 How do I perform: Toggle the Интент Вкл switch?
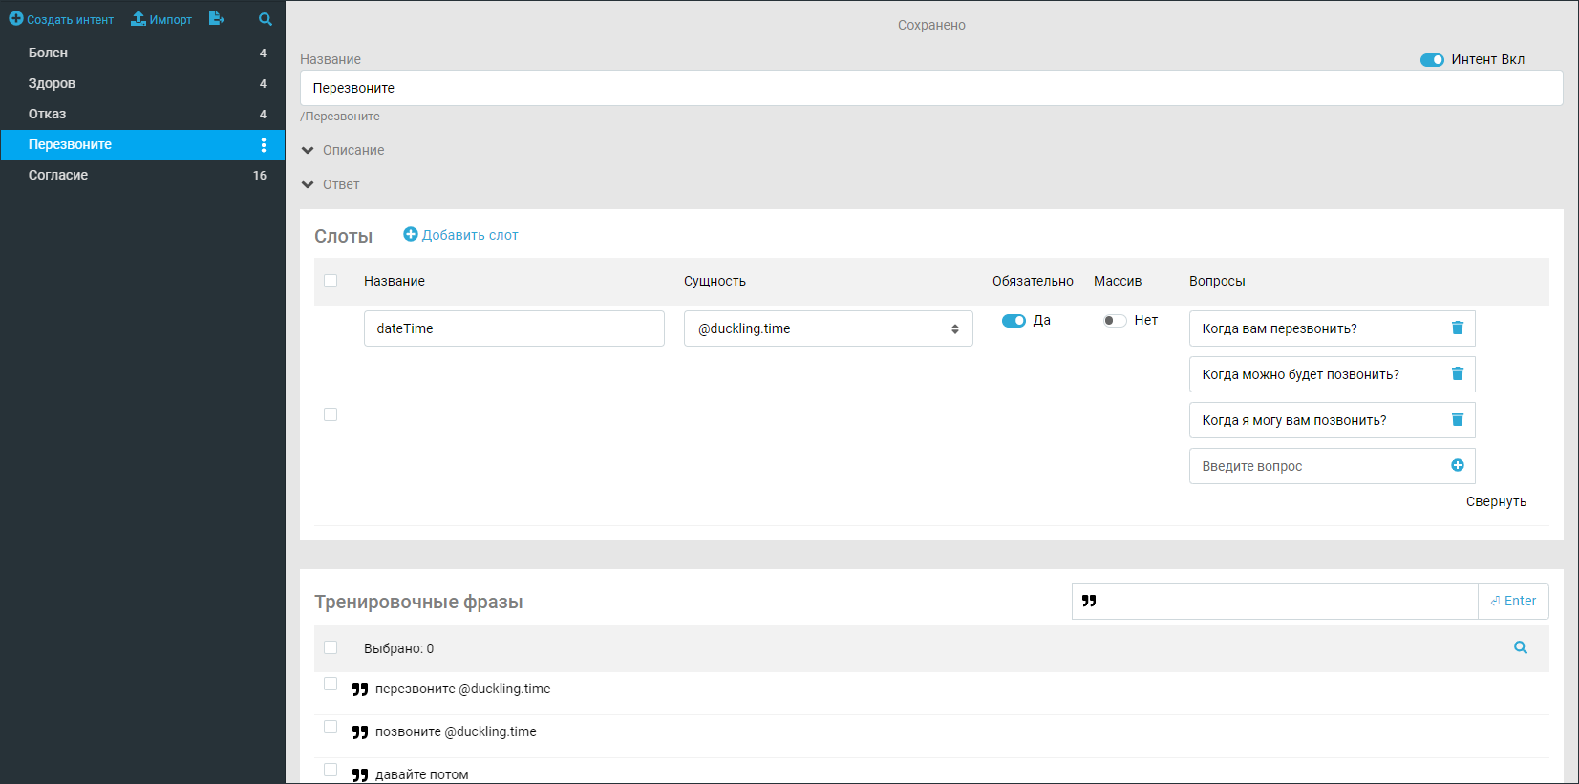tap(1432, 59)
